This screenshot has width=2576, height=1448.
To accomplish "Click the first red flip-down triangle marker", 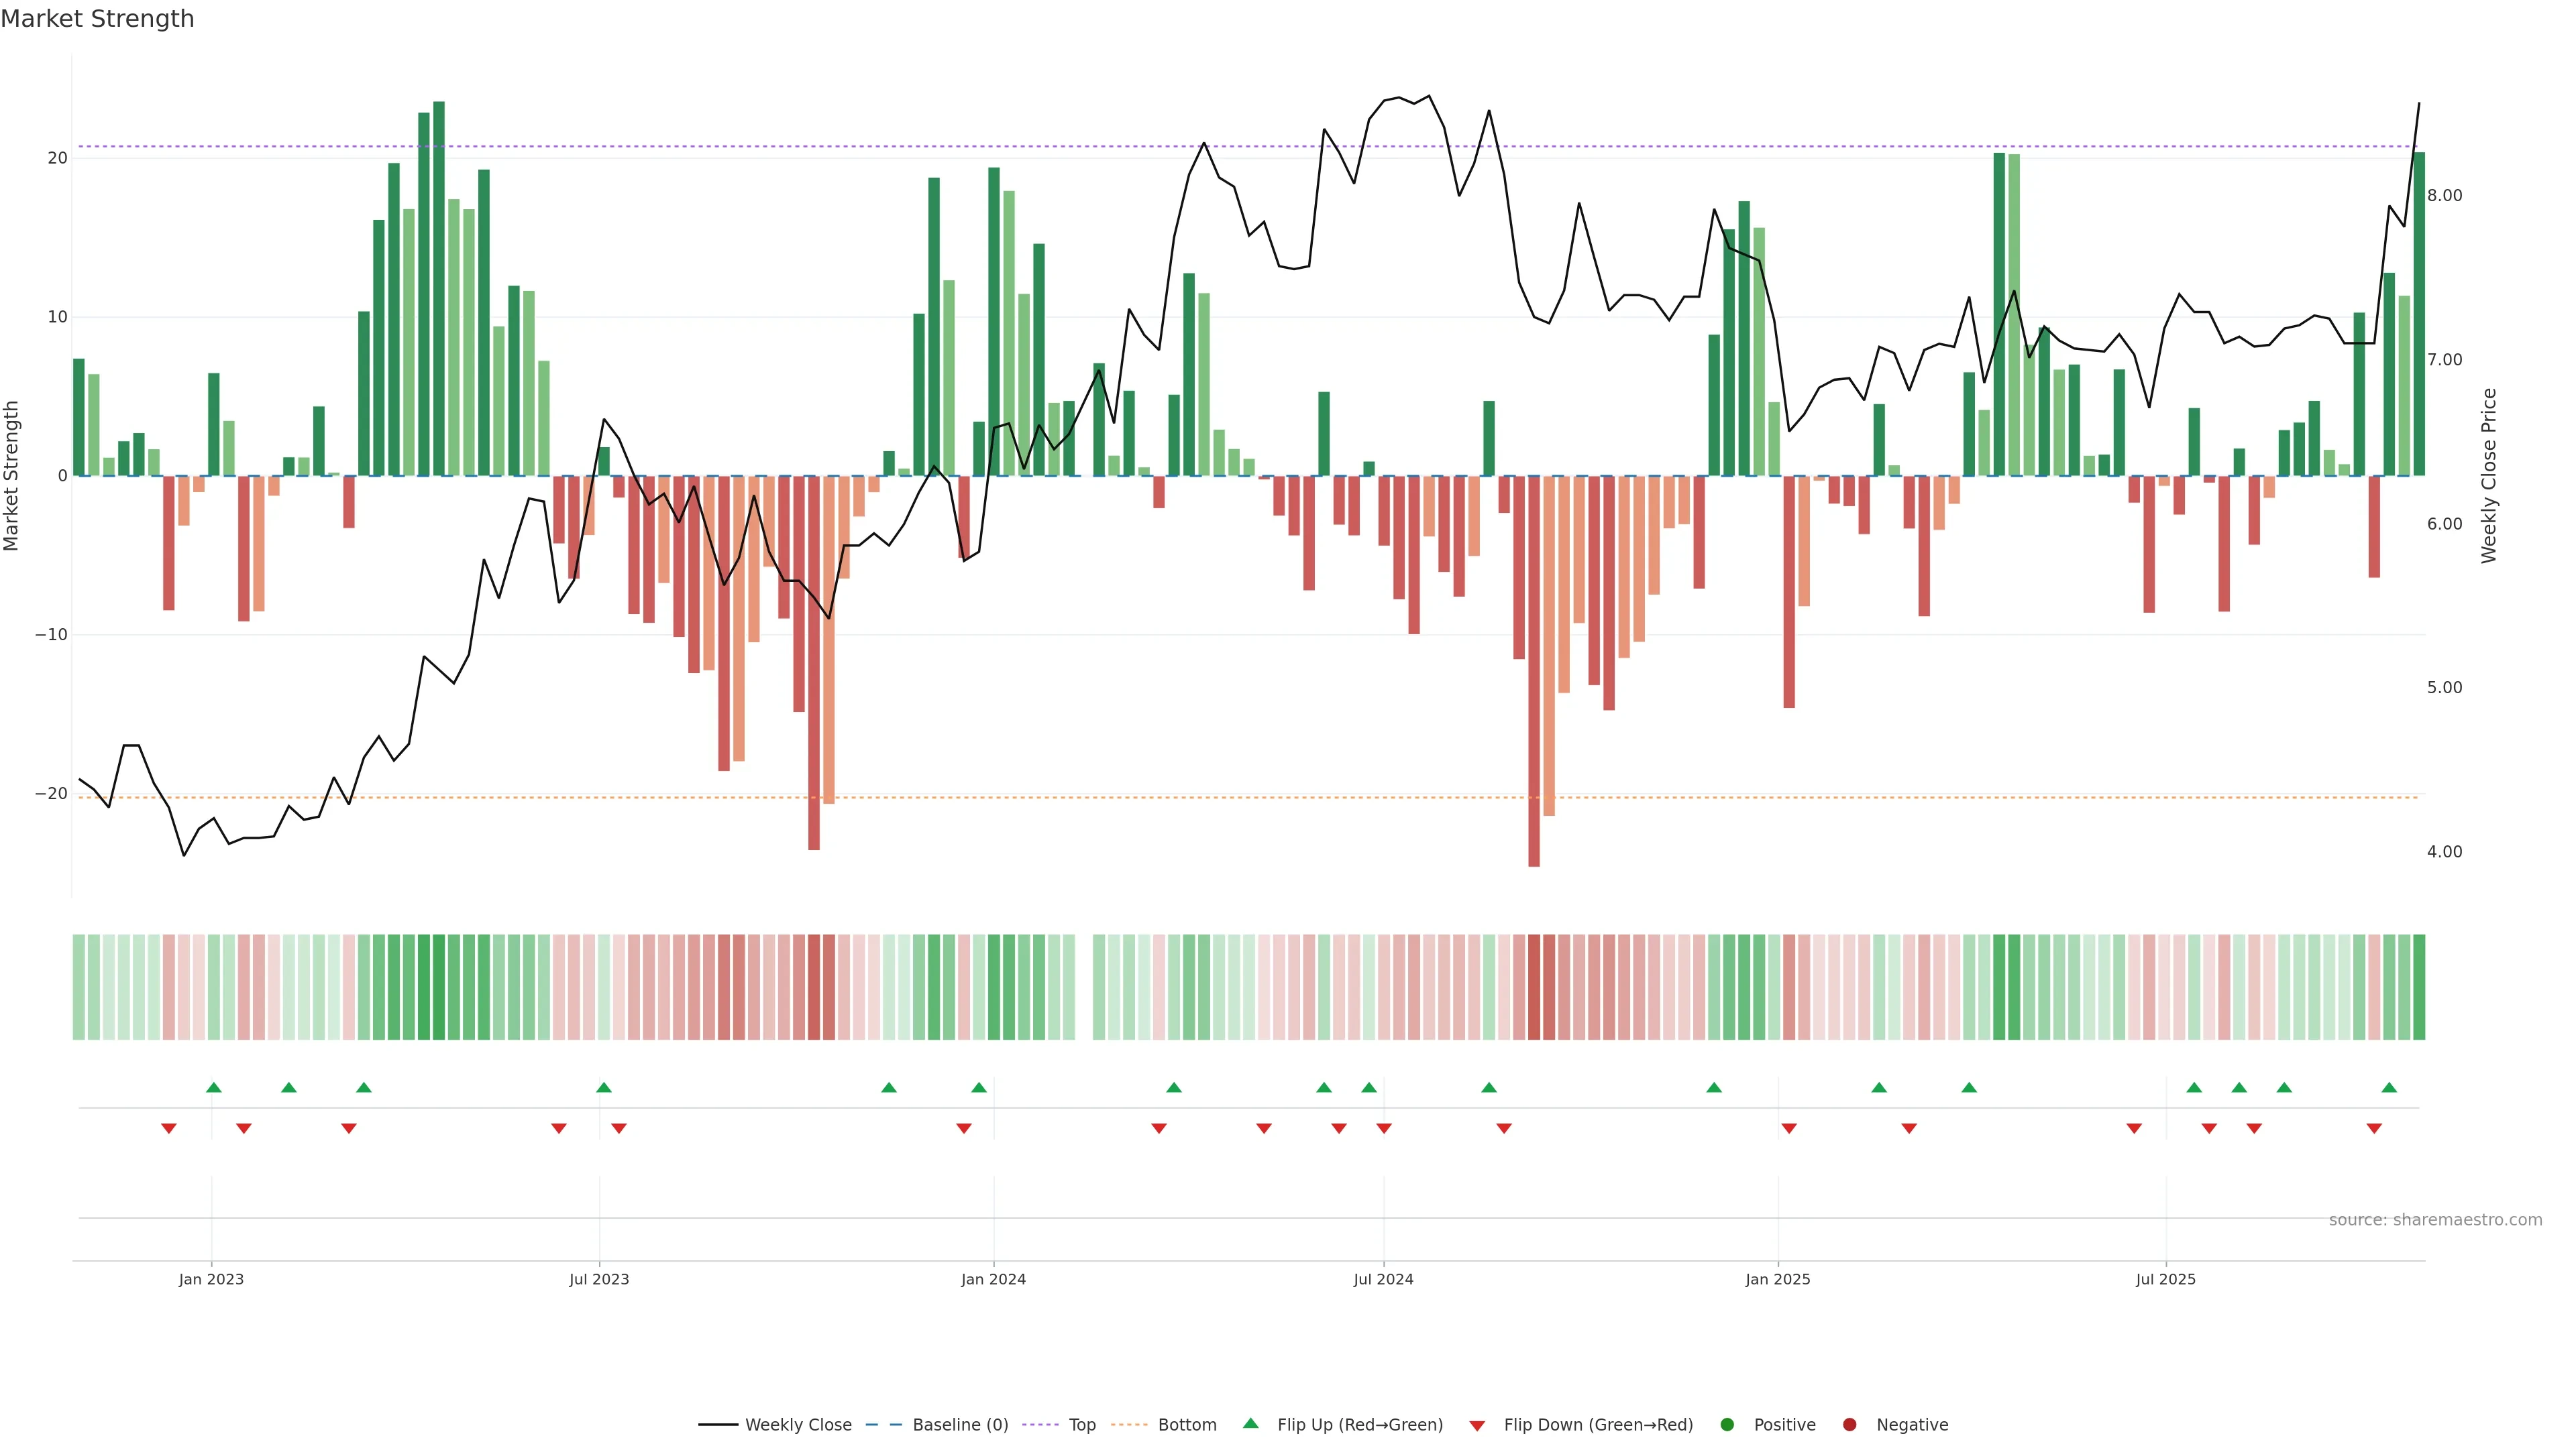I will [x=169, y=1128].
